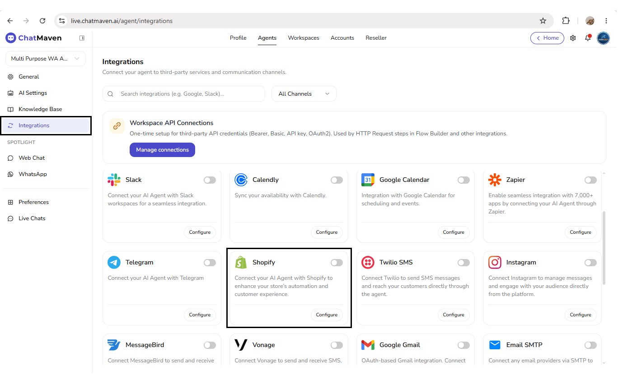Click the Shopify bag icon
The image size is (618, 389).
coord(241,262)
